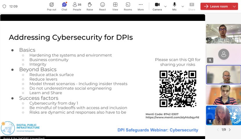The width and height of the screenshot is (241, 139).
Task: Change the meeting View layout
Action: pos(115,6)
